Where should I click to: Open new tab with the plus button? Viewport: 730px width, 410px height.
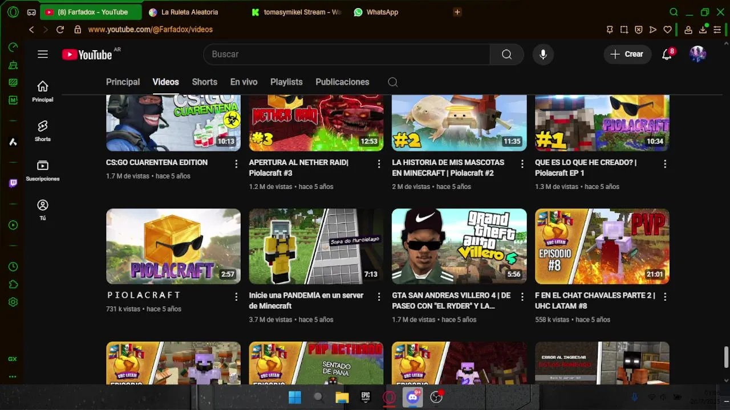(x=457, y=12)
